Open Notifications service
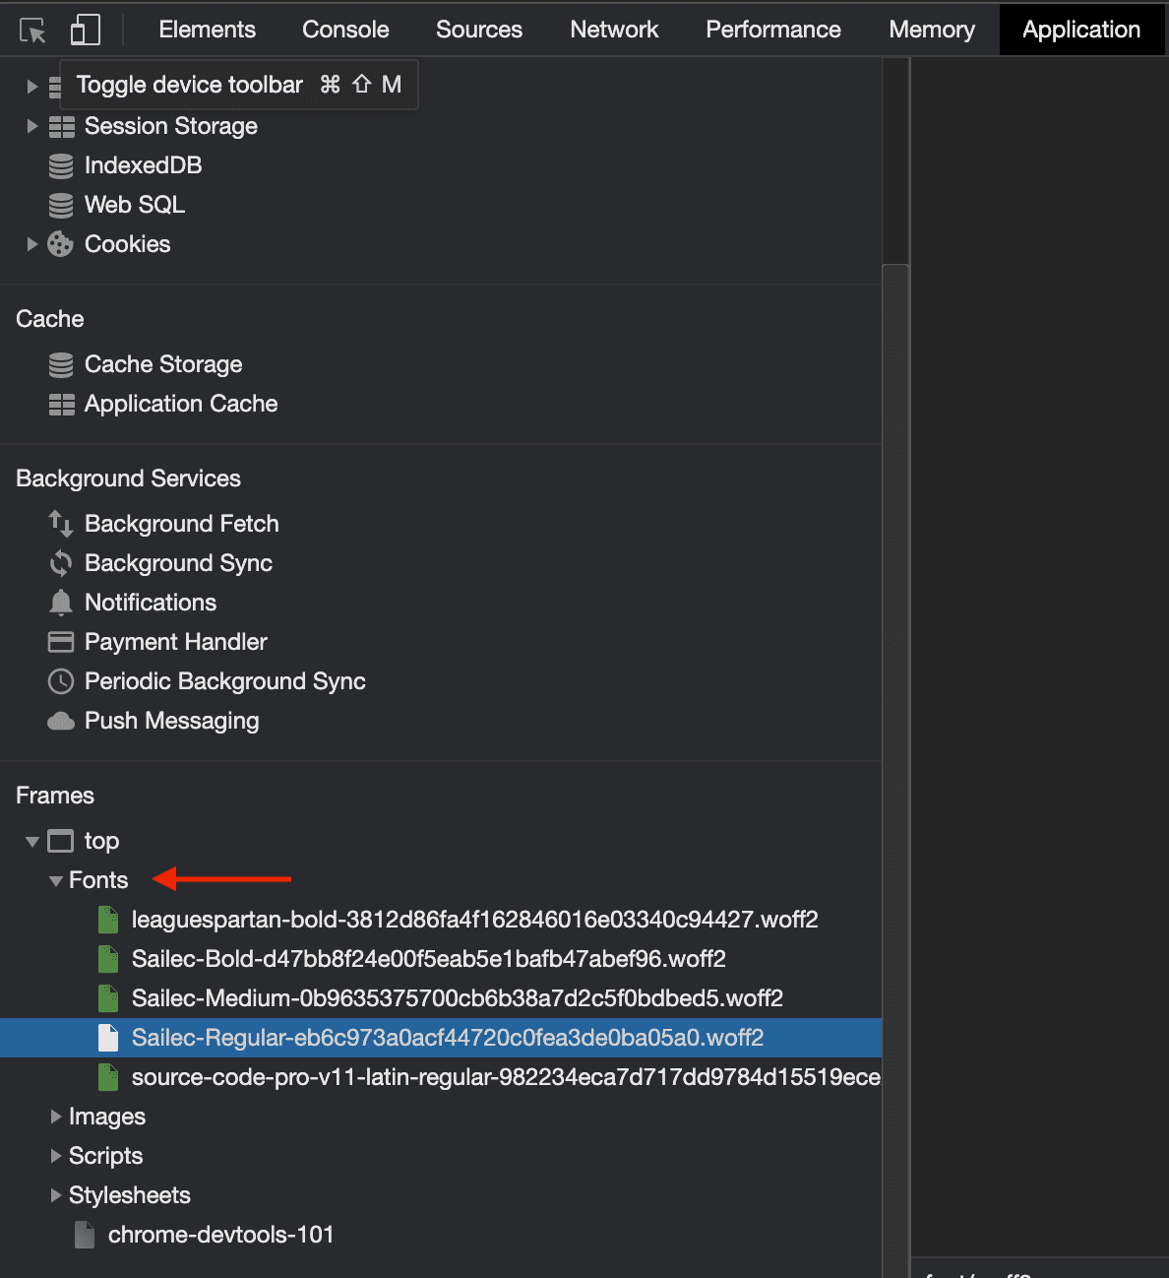 (151, 603)
